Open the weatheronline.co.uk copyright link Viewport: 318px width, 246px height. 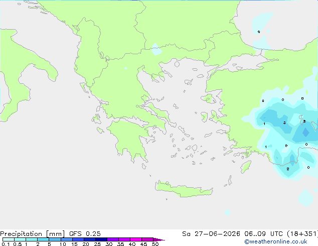point(276,241)
